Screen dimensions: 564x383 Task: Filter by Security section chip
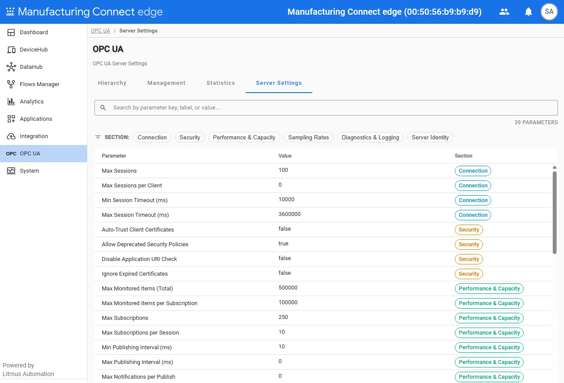(190, 137)
